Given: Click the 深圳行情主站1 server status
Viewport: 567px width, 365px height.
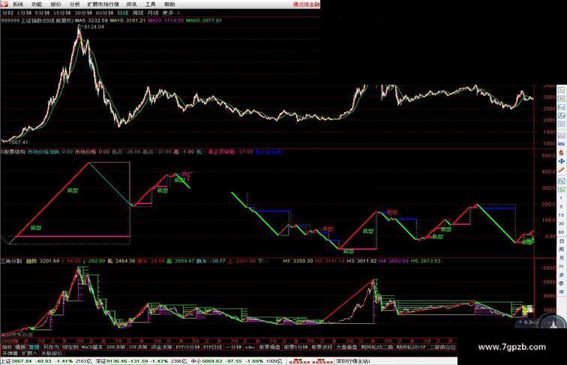Looking at the screenshot, I should [x=353, y=361].
